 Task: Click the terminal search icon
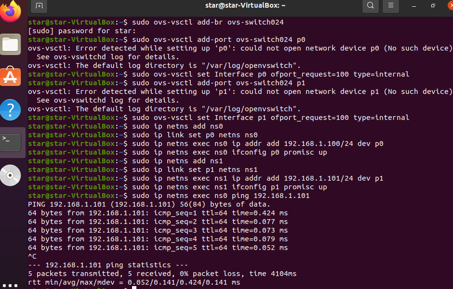[370, 6]
